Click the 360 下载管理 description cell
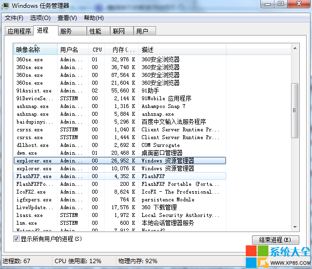This screenshot has width=312, height=269. pos(159,207)
